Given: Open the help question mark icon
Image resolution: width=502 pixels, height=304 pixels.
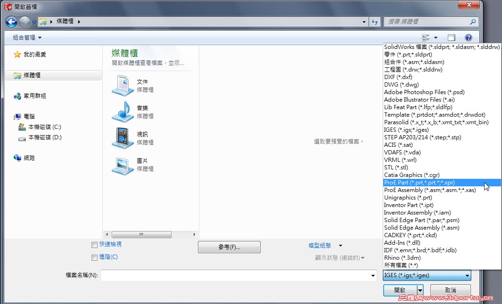Looking at the screenshot, I should coord(469,38).
